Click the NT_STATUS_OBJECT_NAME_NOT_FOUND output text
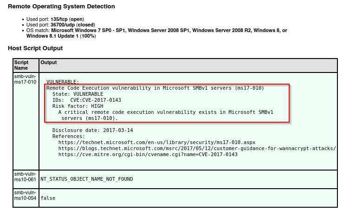 87,179
